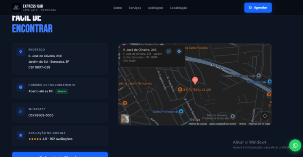The height and width of the screenshot is (157, 303).
Task: Click the Express-Car logo image
Action: tap(16, 8)
